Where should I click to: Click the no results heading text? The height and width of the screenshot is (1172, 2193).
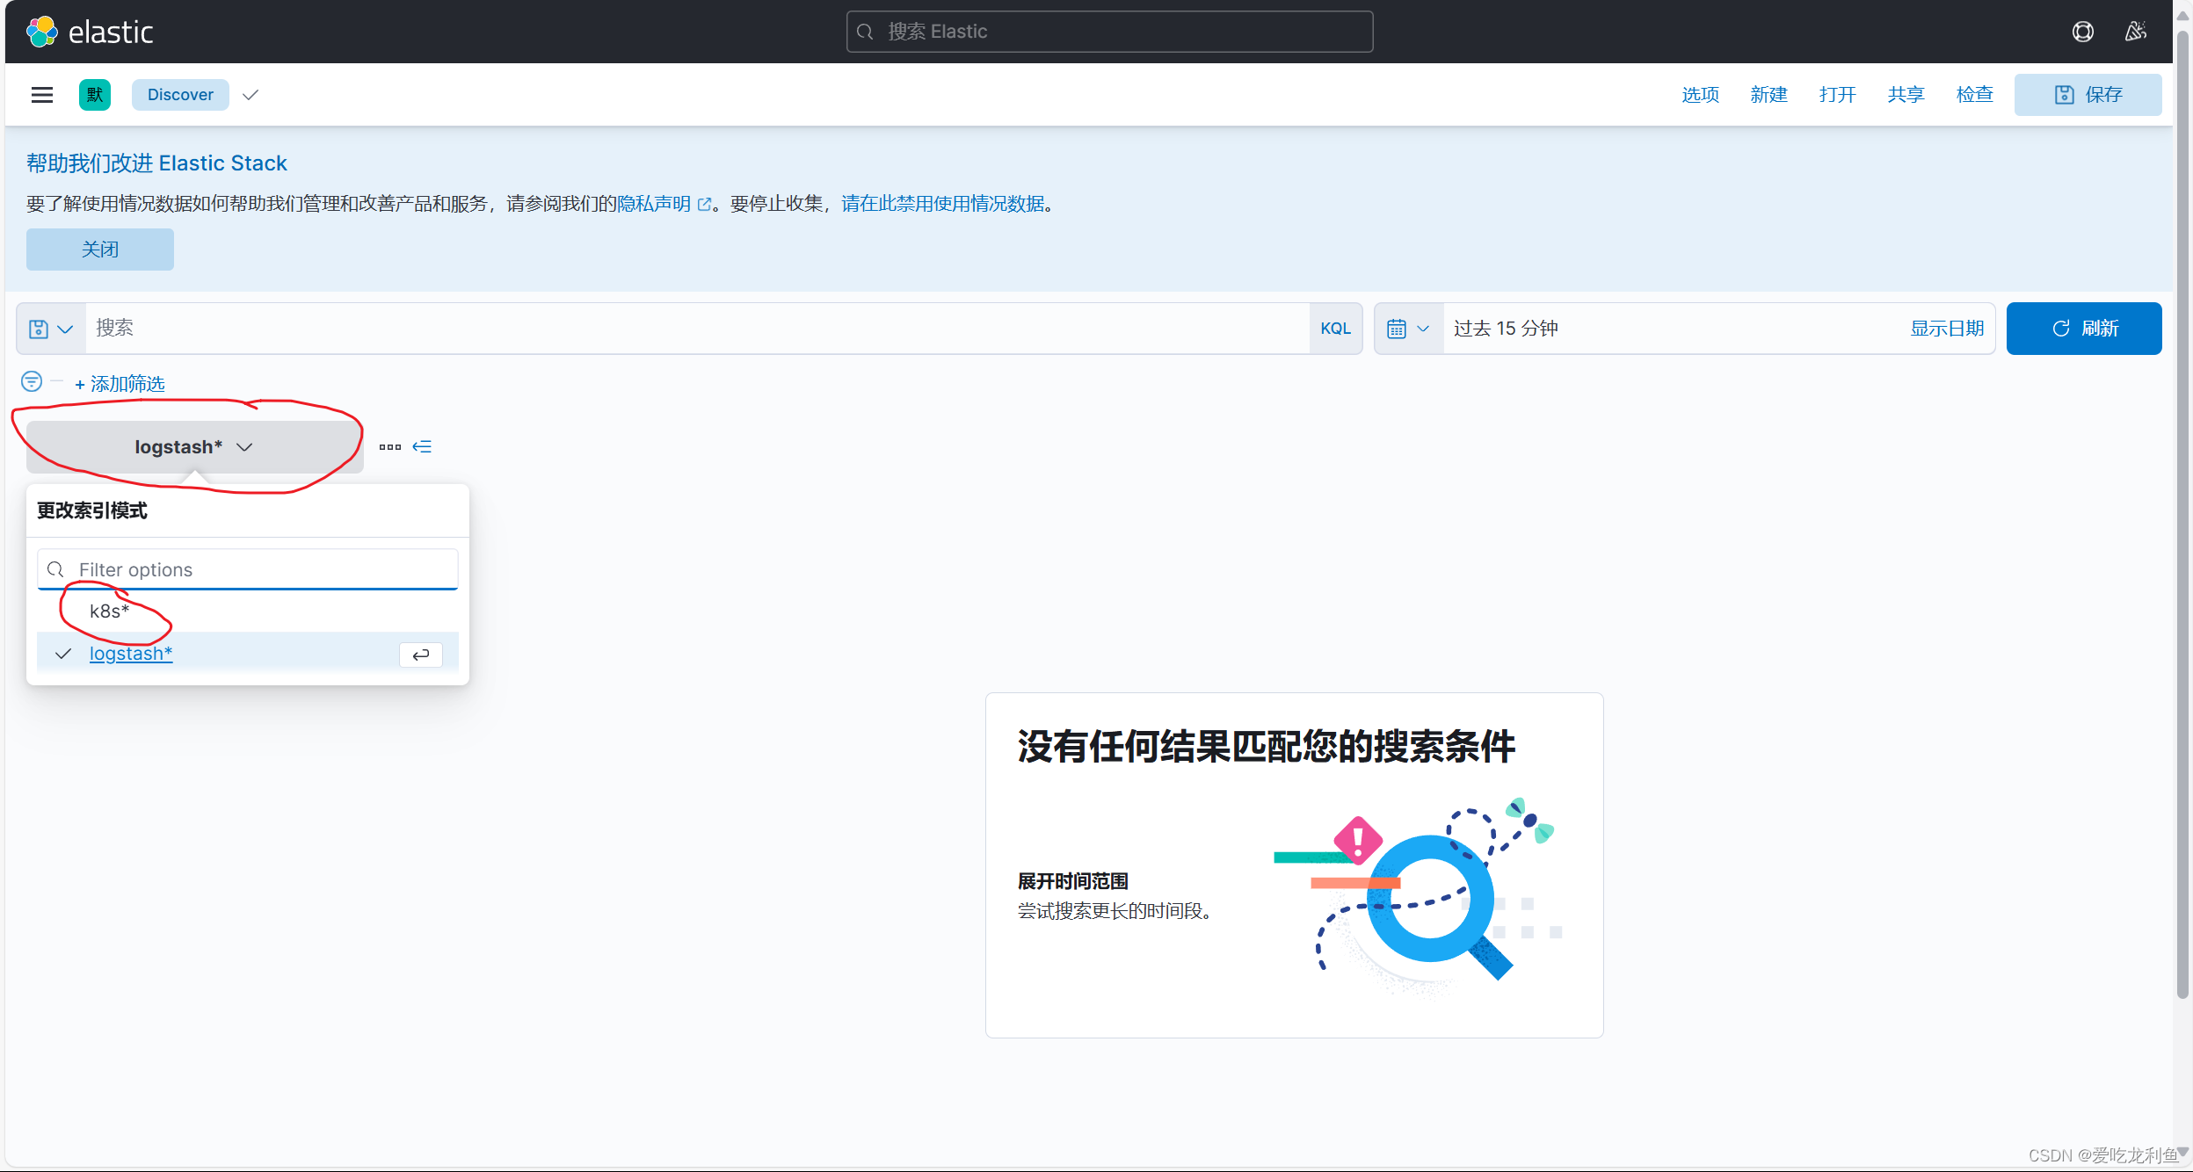tap(1267, 747)
